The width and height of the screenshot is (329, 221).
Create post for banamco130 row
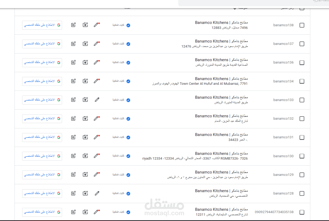tap(73, 156)
